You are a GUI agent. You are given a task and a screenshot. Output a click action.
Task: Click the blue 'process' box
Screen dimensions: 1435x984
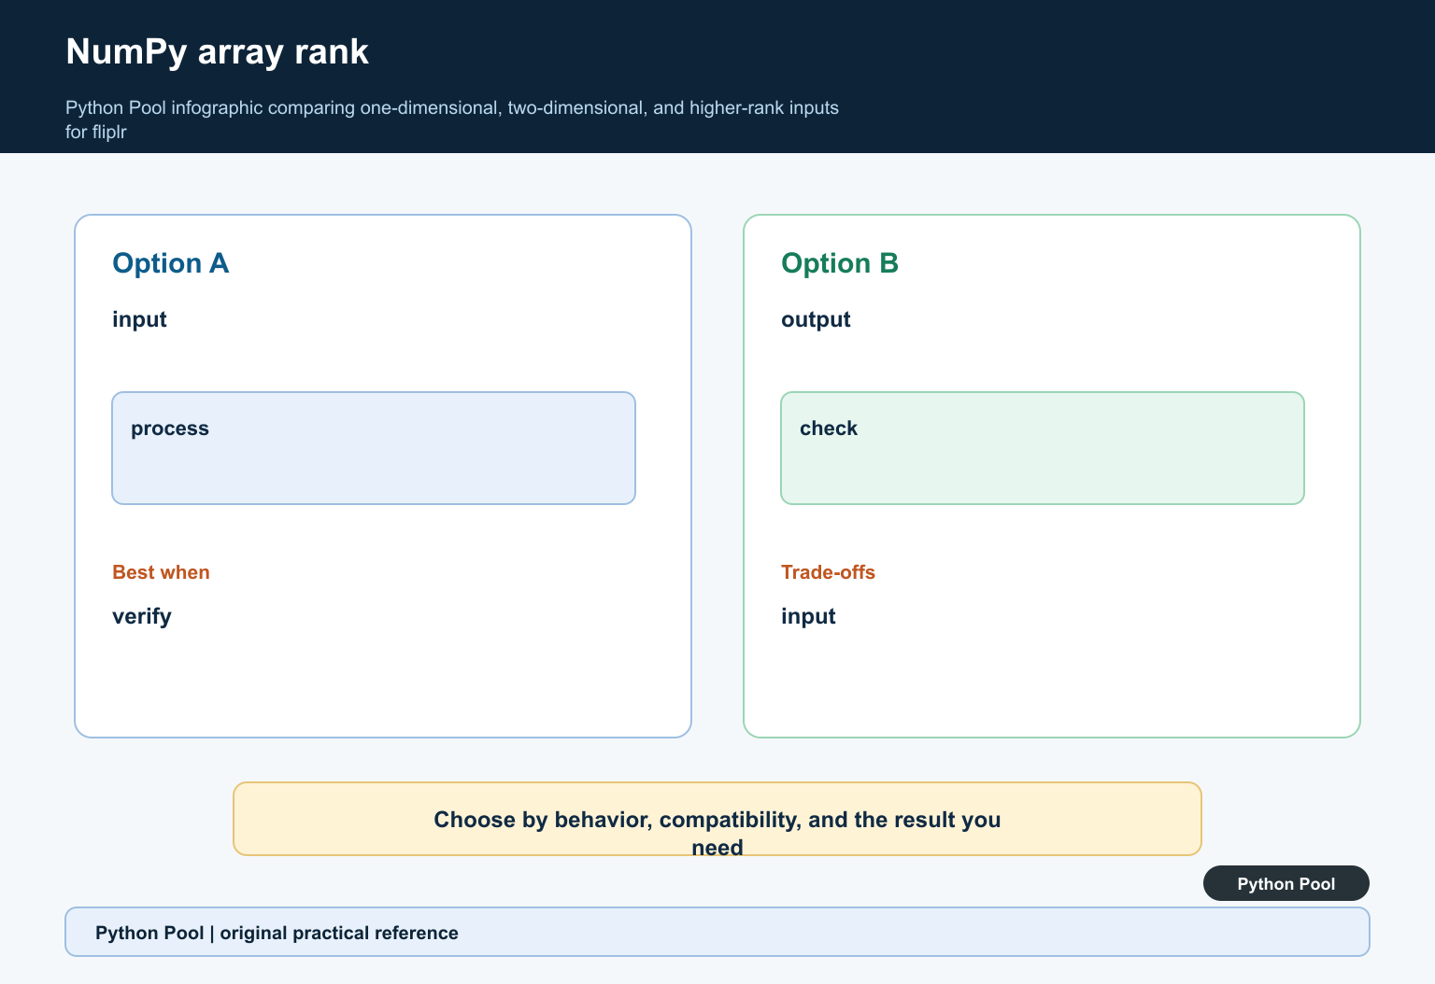[374, 448]
